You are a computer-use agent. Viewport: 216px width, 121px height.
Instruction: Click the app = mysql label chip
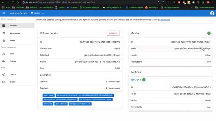(49, 95)
